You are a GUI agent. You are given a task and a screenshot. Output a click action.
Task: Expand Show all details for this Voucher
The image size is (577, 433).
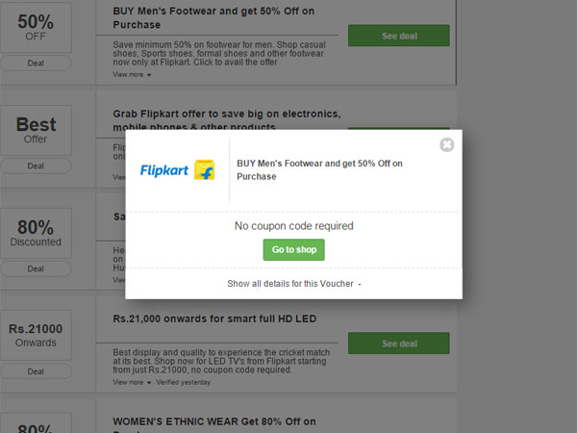[x=293, y=284]
